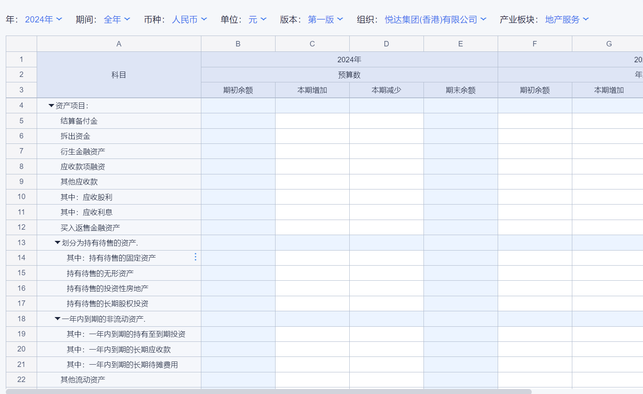The image size is (643, 394).
Task: Open the year 2024年 dropdown
Action: click(43, 19)
